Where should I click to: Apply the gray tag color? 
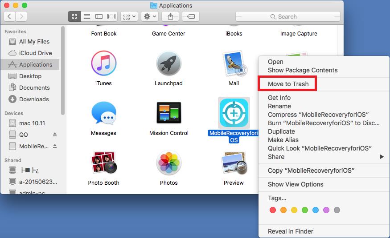(x=337, y=210)
